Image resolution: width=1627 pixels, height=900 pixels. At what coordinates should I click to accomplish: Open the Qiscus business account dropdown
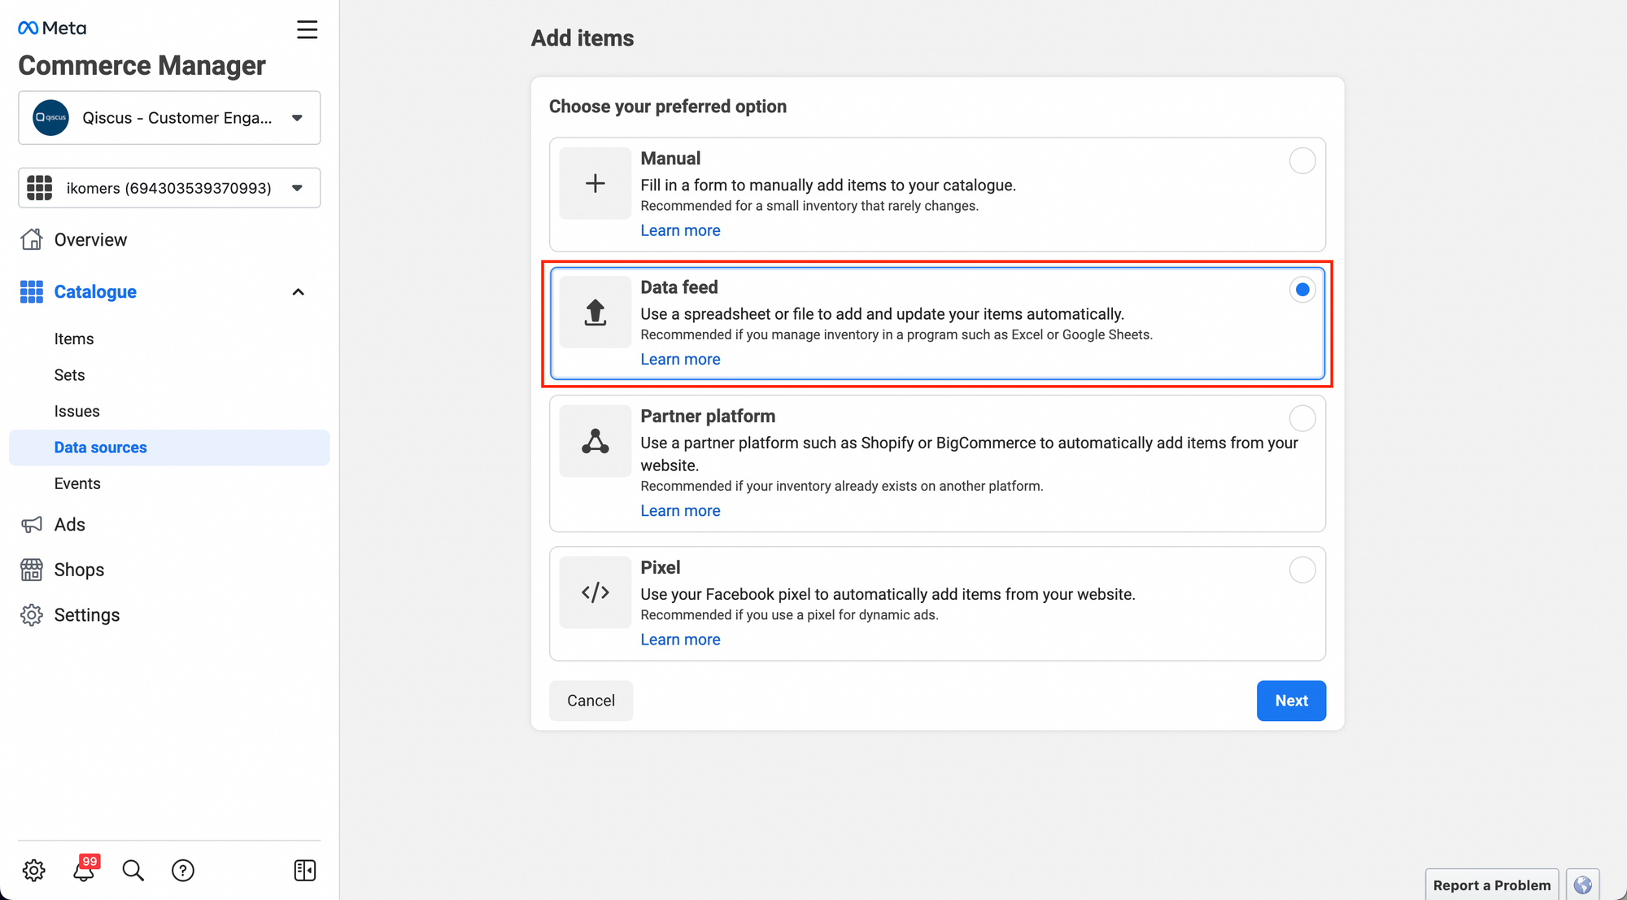point(169,118)
